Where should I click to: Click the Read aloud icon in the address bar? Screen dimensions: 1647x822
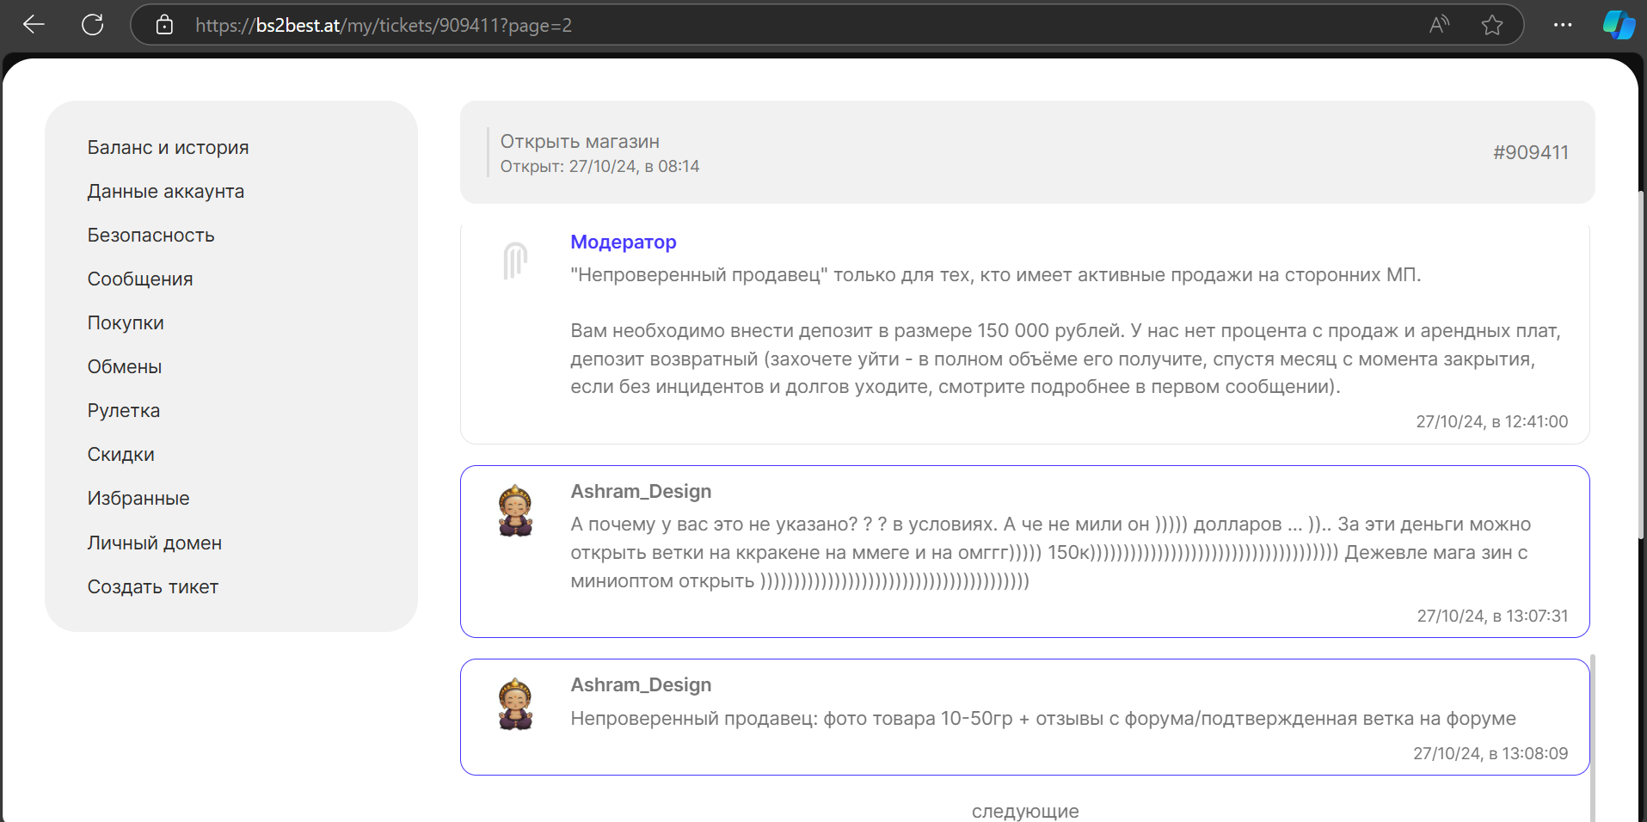coord(1439,25)
